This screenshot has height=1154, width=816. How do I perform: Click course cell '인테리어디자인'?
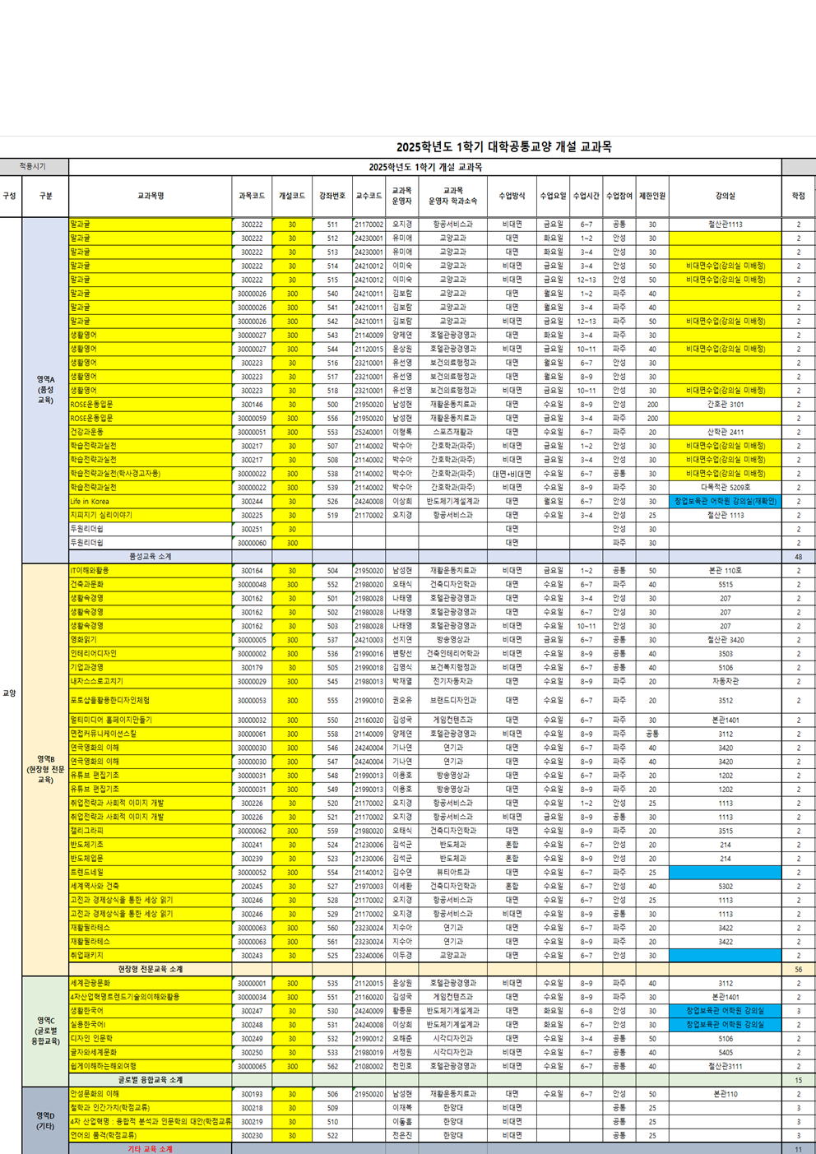(x=151, y=653)
